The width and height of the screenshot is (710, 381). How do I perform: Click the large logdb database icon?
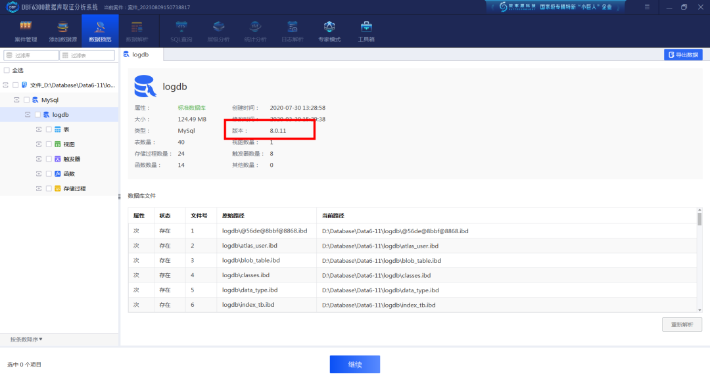tap(145, 86)
